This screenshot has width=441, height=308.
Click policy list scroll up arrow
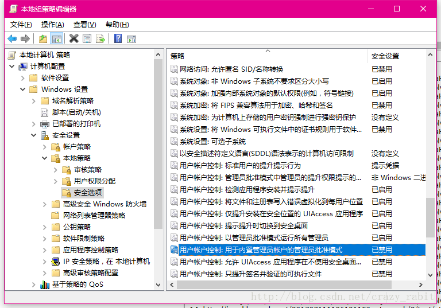click(430, 55)
